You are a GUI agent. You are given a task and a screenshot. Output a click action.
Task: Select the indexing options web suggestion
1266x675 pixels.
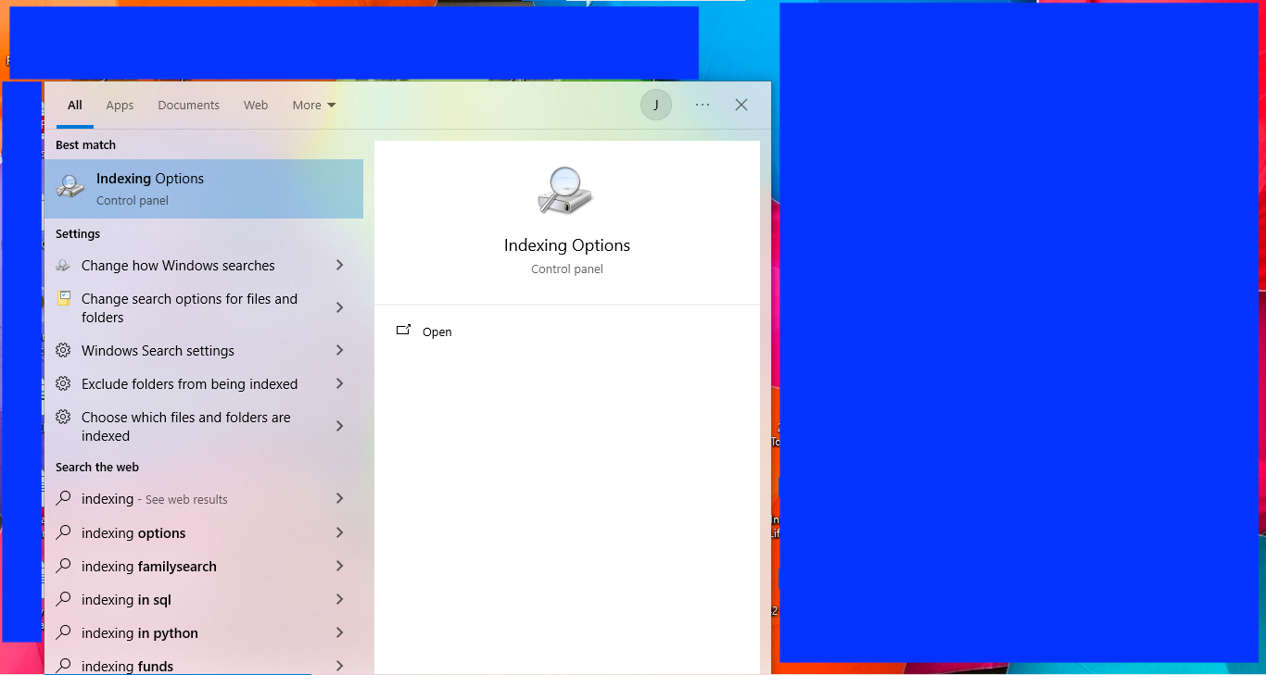[133, 533]
